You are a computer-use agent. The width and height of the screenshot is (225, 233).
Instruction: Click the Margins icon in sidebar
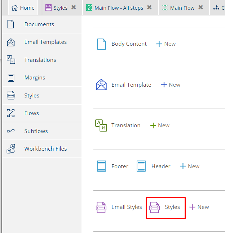pos(11,78)
